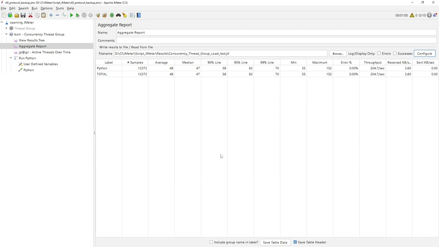Collapse the Learning JMeter tree node
This screenshot has width=439, height=247.
[2, 22]
